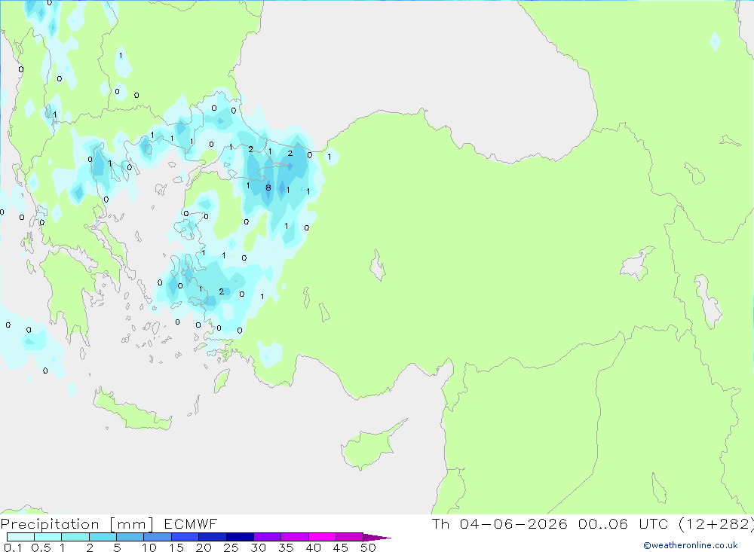Click the Crete island on the map
The width and height of the screenshot is (754, 552).
click(x=132, y=410)
